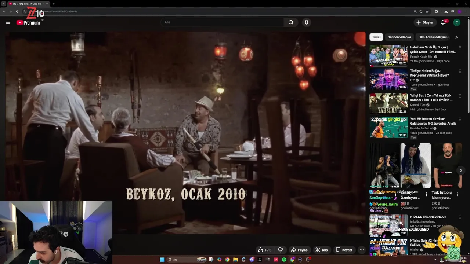
Task: Open Chrome from the taskbar
Action: click(x=227, y=260)
